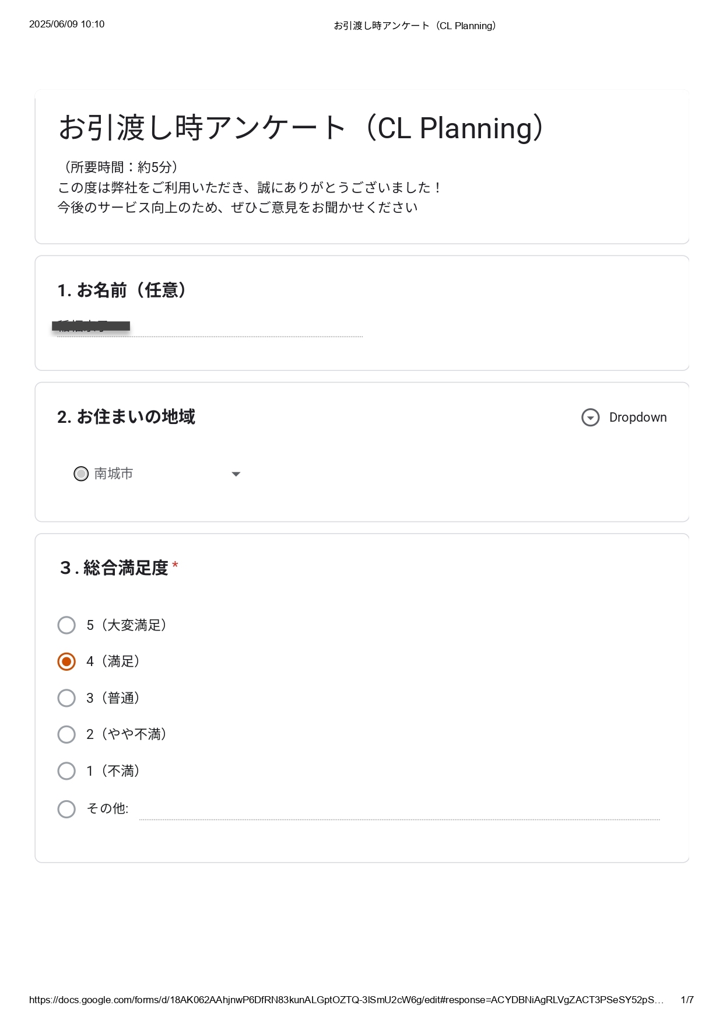723x1023 pixels.
Task: Click the Google Forms URL in footer
Action: (346, 1000)
